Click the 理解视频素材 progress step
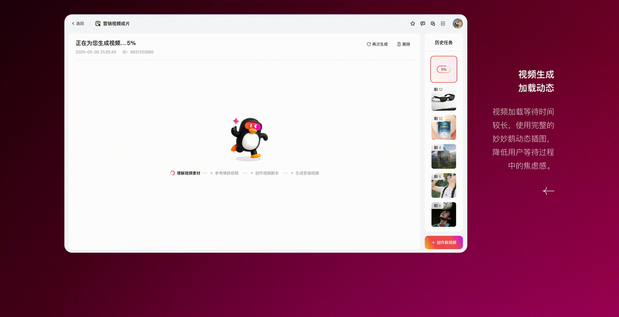The image size is (619, 317). pyautogui.click(x=185, y=173)
